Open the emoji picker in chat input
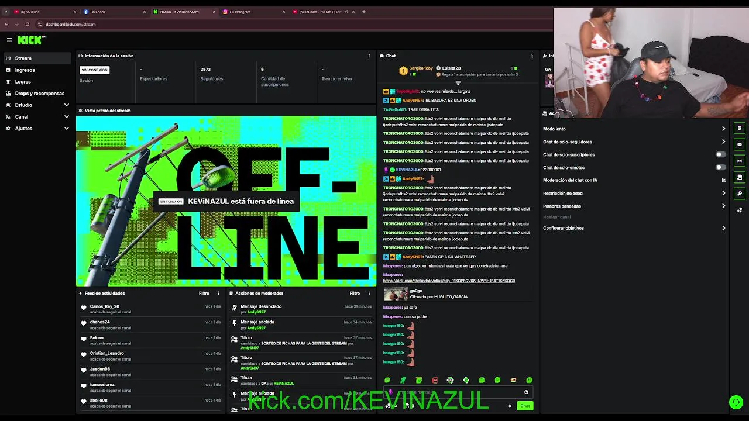This screenshot has width=749, height=421. pyautogui.click(x=526, y=392)
